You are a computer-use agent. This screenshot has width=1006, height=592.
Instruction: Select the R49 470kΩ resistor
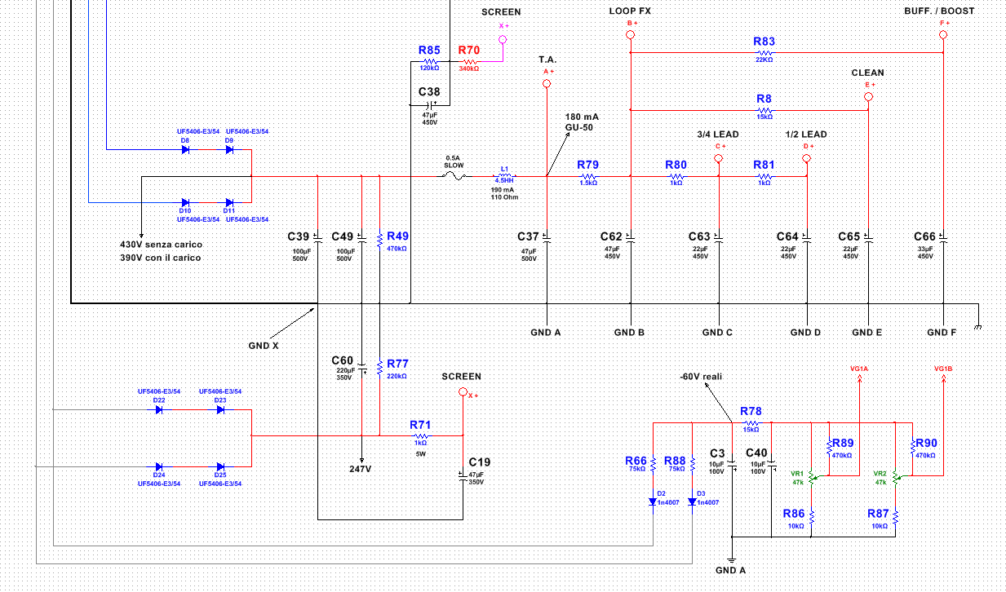[379, 240]
